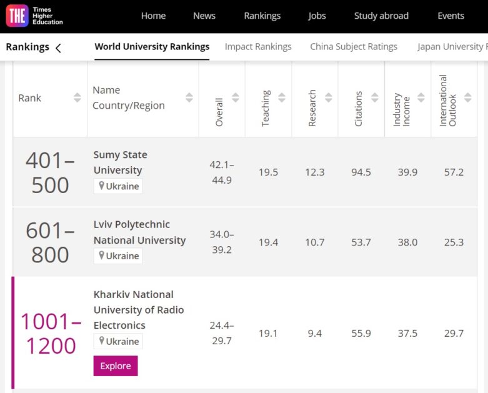The width and height of the screenshot is (488, 393).
Task: Collapse Rankings with the back chevron
Action: (x=58, y=48)
